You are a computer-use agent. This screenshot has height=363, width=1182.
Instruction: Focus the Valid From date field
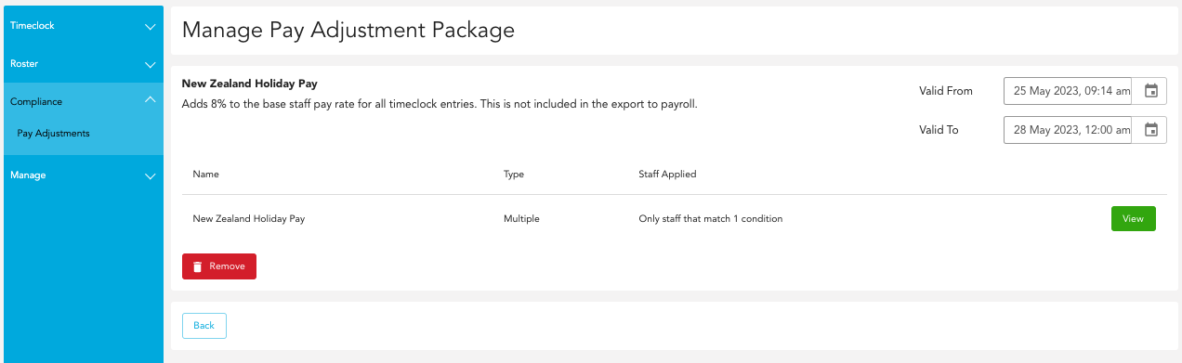1067,91
